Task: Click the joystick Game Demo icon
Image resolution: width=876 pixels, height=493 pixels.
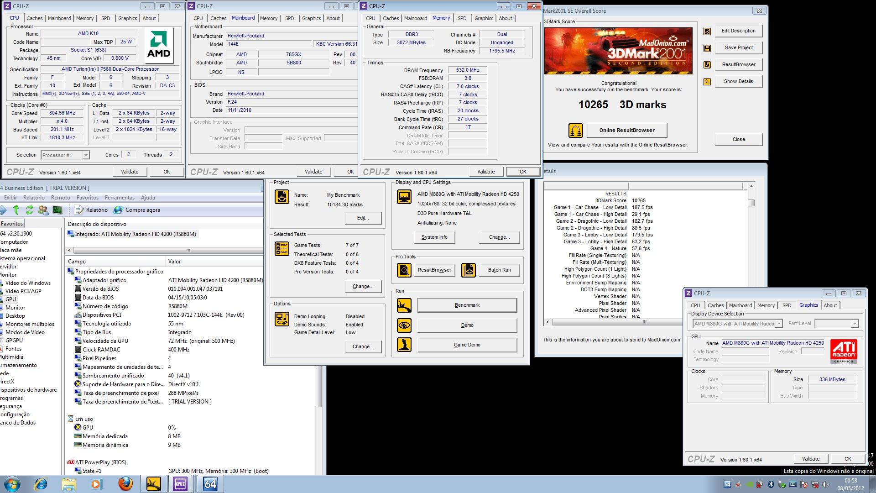Action: (x=404, y=345)
